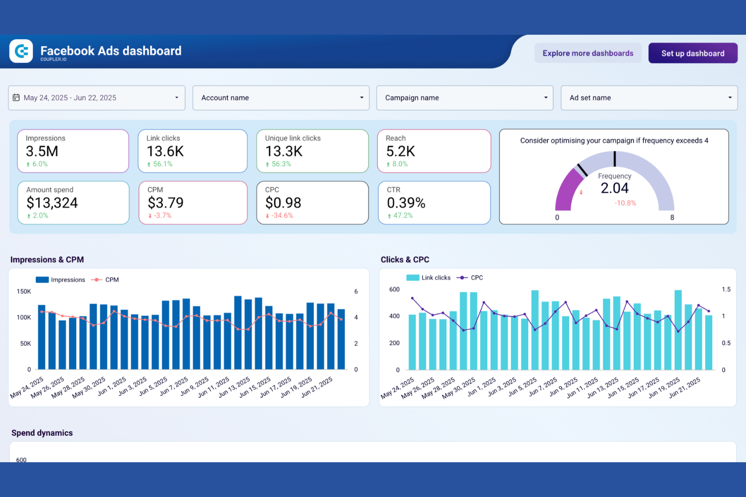Click the gauge maximum label 8
The width and height of the screenshot is (746, 497).
tap(672, 218)
